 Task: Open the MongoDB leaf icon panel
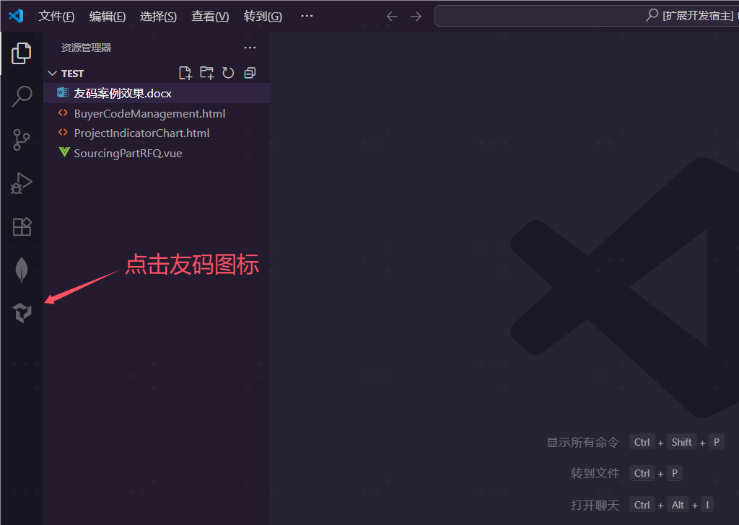pos(22,270)
